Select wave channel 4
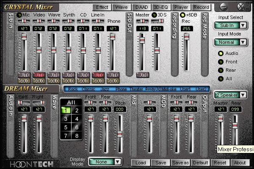This screenshot has width=254, height=169. pos(77,119)
